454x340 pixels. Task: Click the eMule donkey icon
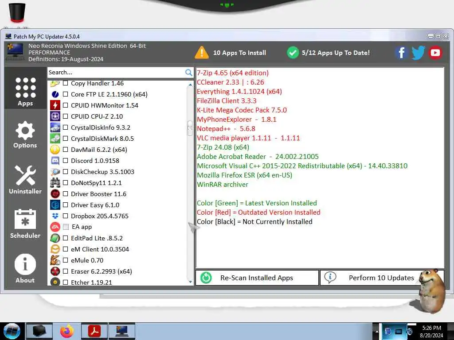pyautogui.click(x=55, y=260)
